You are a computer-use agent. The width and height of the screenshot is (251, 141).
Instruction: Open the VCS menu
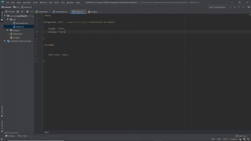[x=63, y=2]
